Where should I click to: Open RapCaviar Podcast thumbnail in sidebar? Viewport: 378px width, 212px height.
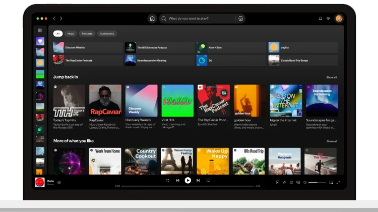40,118
